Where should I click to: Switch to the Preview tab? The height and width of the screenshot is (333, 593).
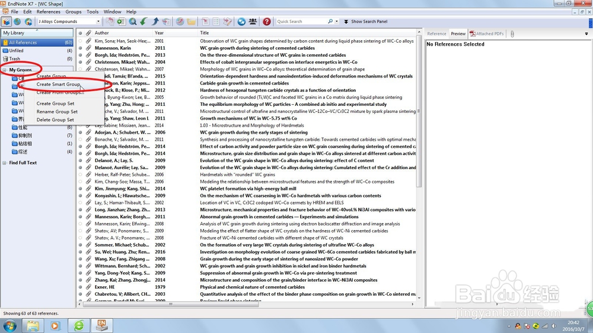point(458,34)
